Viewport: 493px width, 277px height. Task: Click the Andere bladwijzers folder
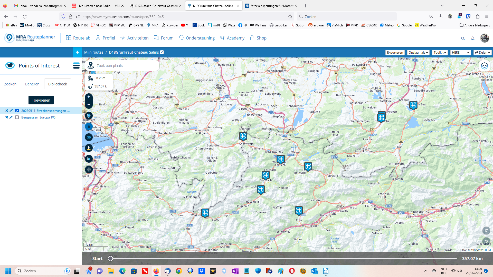(x=475, y=25)
